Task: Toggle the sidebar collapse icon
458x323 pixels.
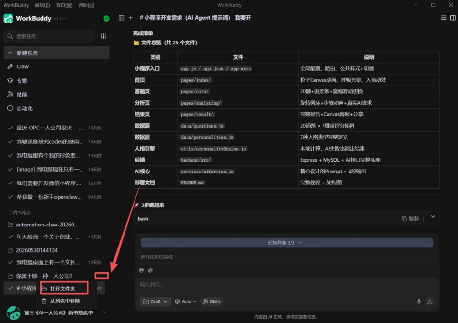Action: point(122,18)
